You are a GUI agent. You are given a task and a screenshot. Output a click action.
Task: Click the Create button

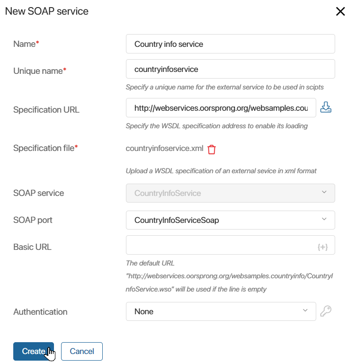click(x=33, y=351)
